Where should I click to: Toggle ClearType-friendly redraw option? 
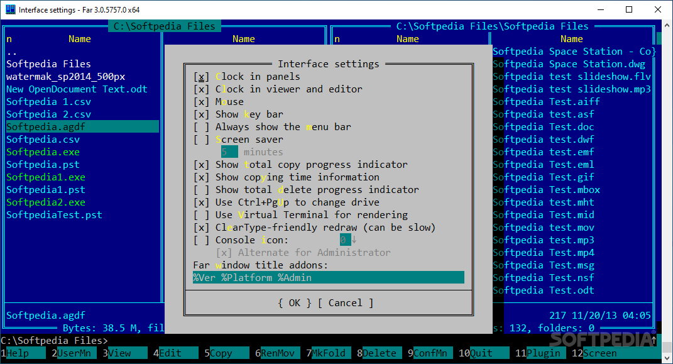coord(201,228)
